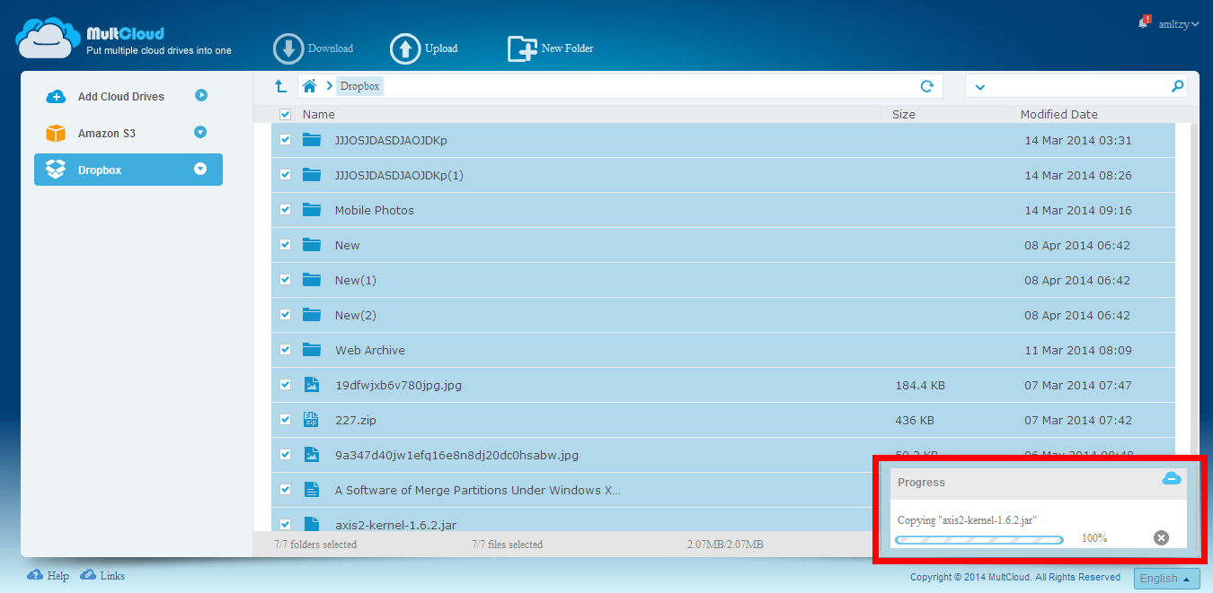Image resolution: width=1213 pixels, height=593 pixels.
Task: Click the search magnifier icon
Action: [1177, 85]
